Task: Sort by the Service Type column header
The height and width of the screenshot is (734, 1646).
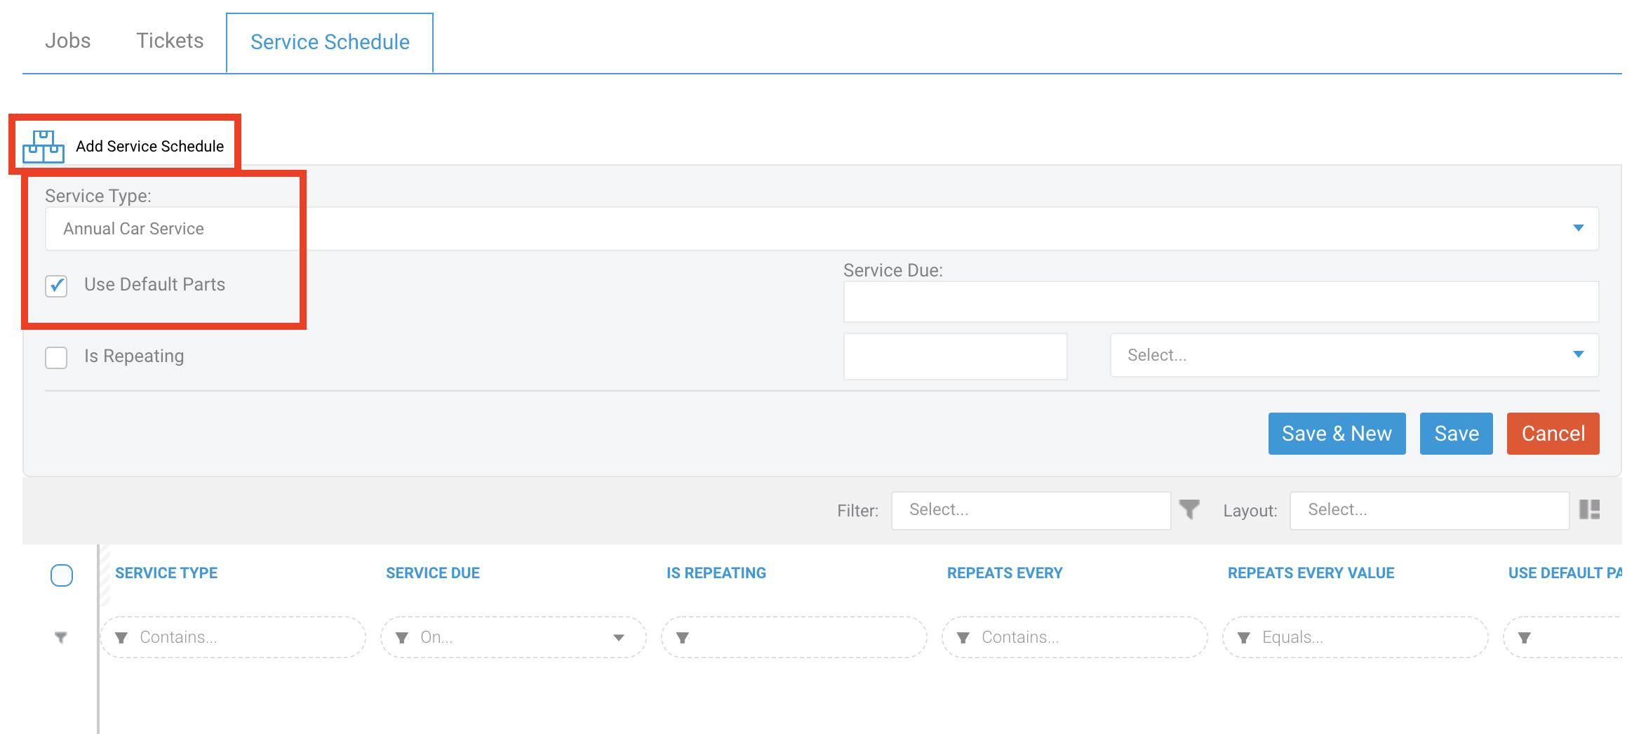Action: pyautogui.click(x=166, y=573)
